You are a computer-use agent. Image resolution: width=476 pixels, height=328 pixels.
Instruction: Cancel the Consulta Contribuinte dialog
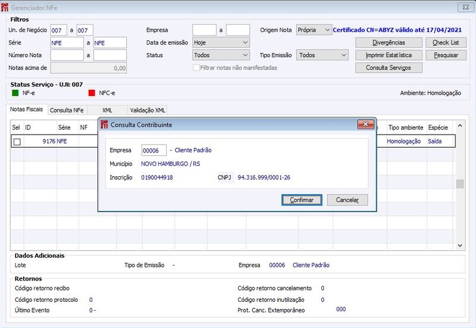point(347,200)
